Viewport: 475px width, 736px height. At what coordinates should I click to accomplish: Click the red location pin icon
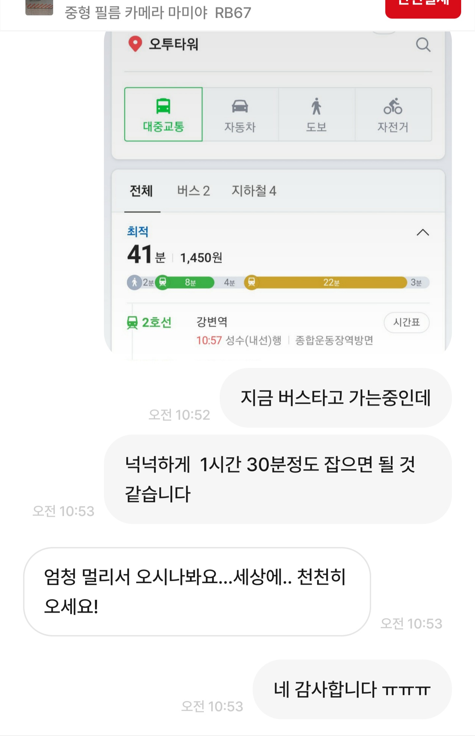[135, 44]
